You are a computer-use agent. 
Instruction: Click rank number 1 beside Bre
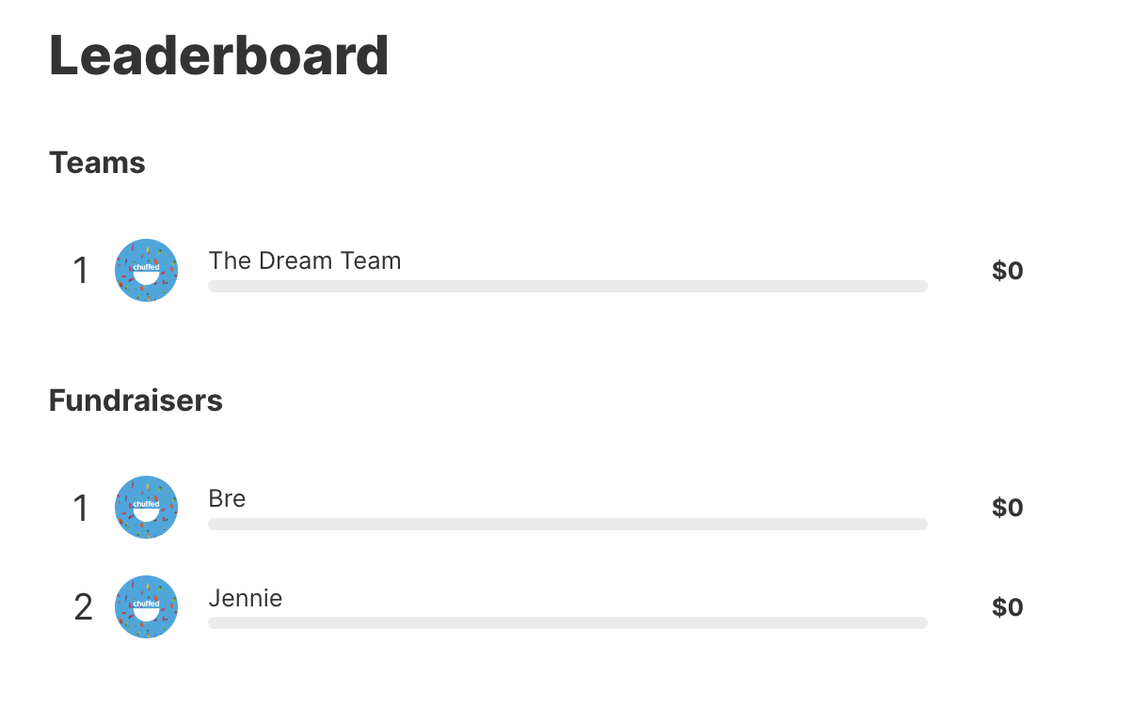click(x=81, y=509)
